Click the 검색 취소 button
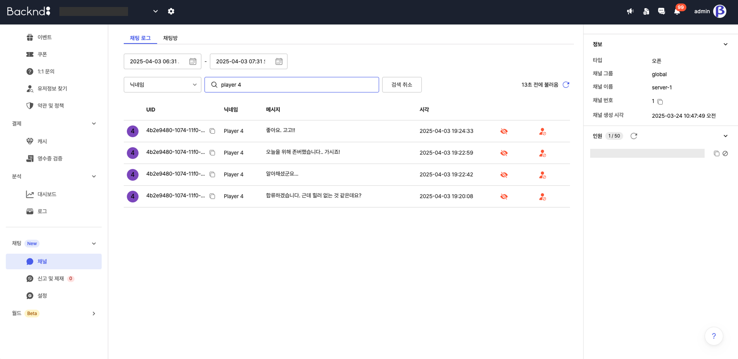This screenshot has width=738, height=359. 402,85
